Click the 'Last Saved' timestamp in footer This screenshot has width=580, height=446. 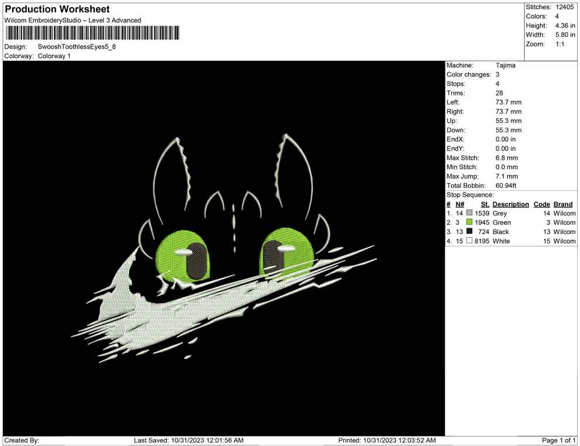tap(189, 440)
